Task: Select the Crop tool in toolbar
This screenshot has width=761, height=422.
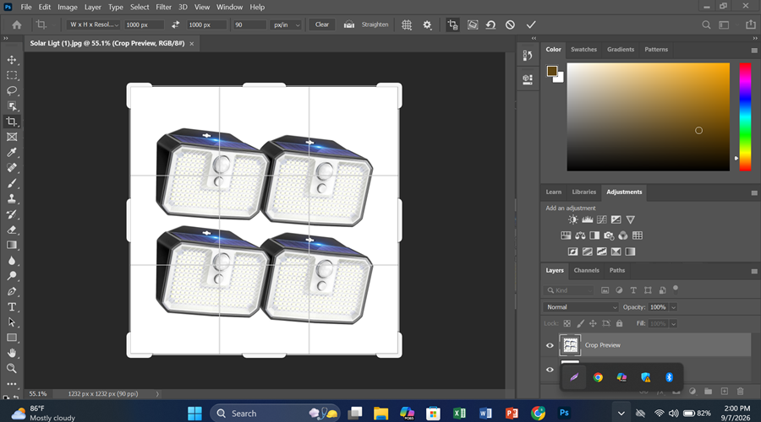Action: pyautogui.click(x=12, y=122)
